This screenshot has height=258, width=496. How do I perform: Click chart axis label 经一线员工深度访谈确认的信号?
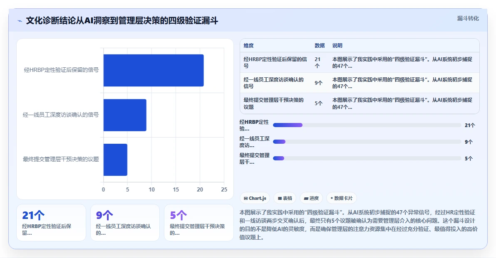(61, 115)
